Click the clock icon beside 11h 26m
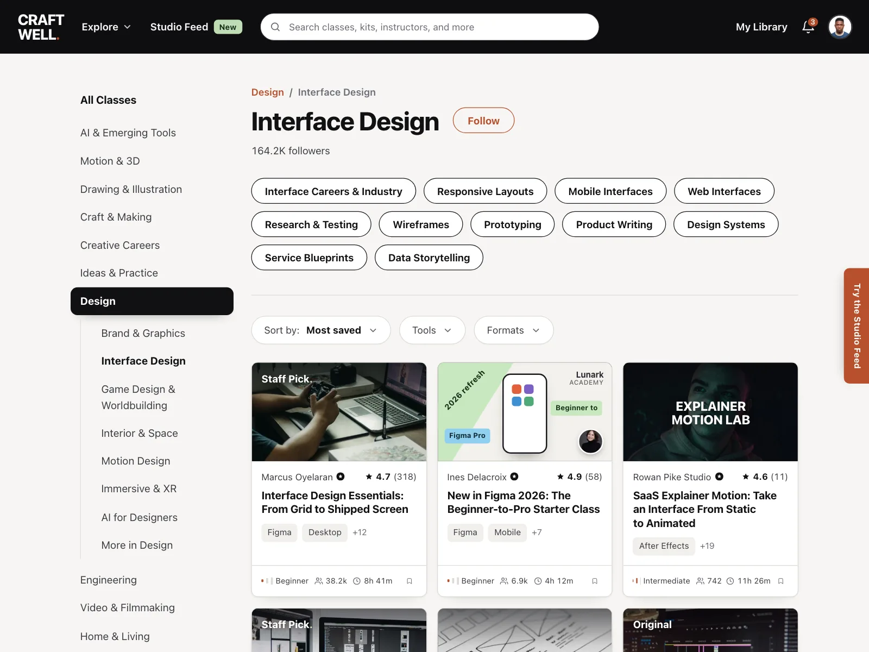The image size is (869, 652). click(731, 581)
